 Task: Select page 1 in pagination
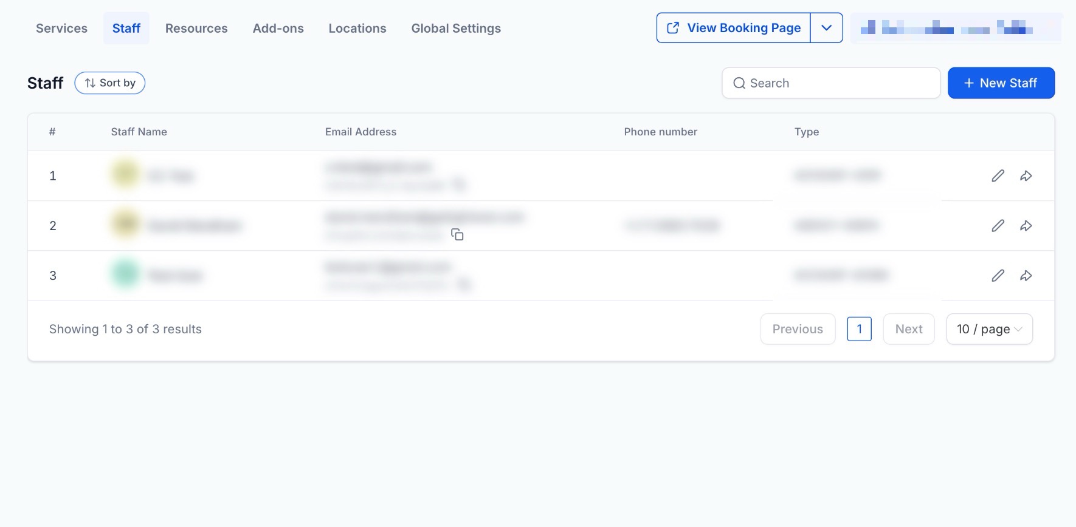point(859,329)
